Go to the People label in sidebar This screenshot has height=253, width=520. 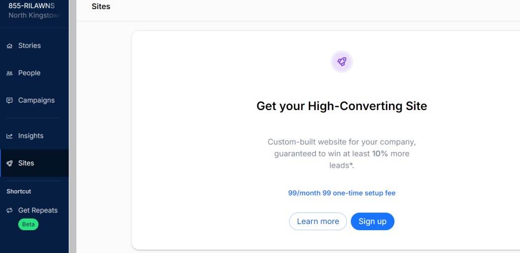tap(29, 73)
